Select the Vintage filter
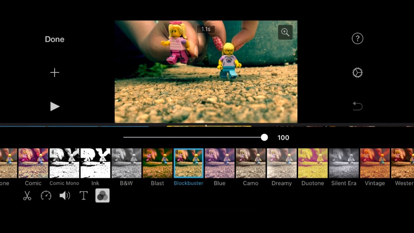The image size is (414, 233). click(375, 163)
